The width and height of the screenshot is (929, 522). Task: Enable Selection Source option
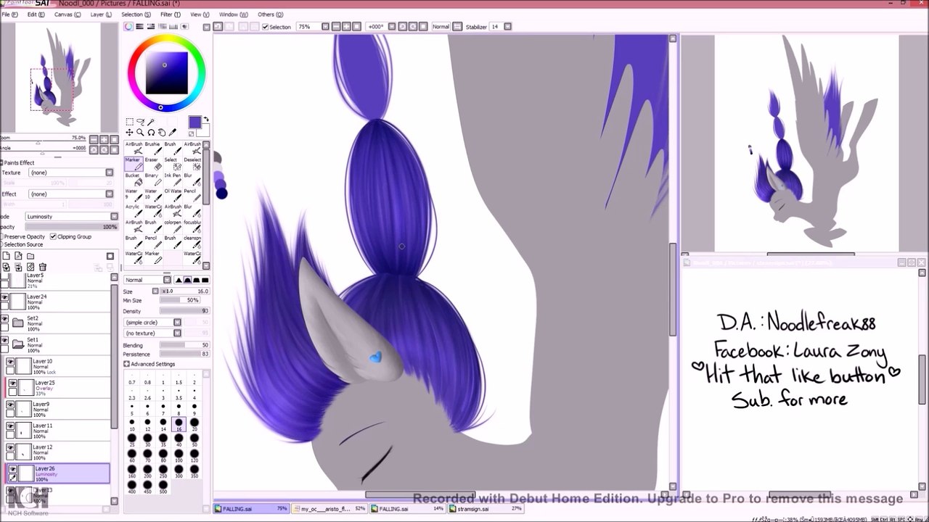2,244
